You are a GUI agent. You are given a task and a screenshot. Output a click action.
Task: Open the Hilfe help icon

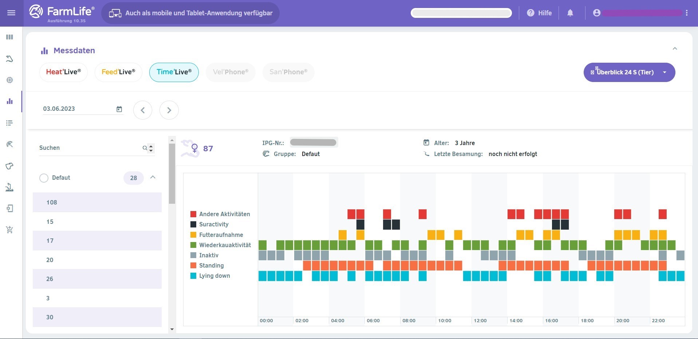tap(531, 13)
